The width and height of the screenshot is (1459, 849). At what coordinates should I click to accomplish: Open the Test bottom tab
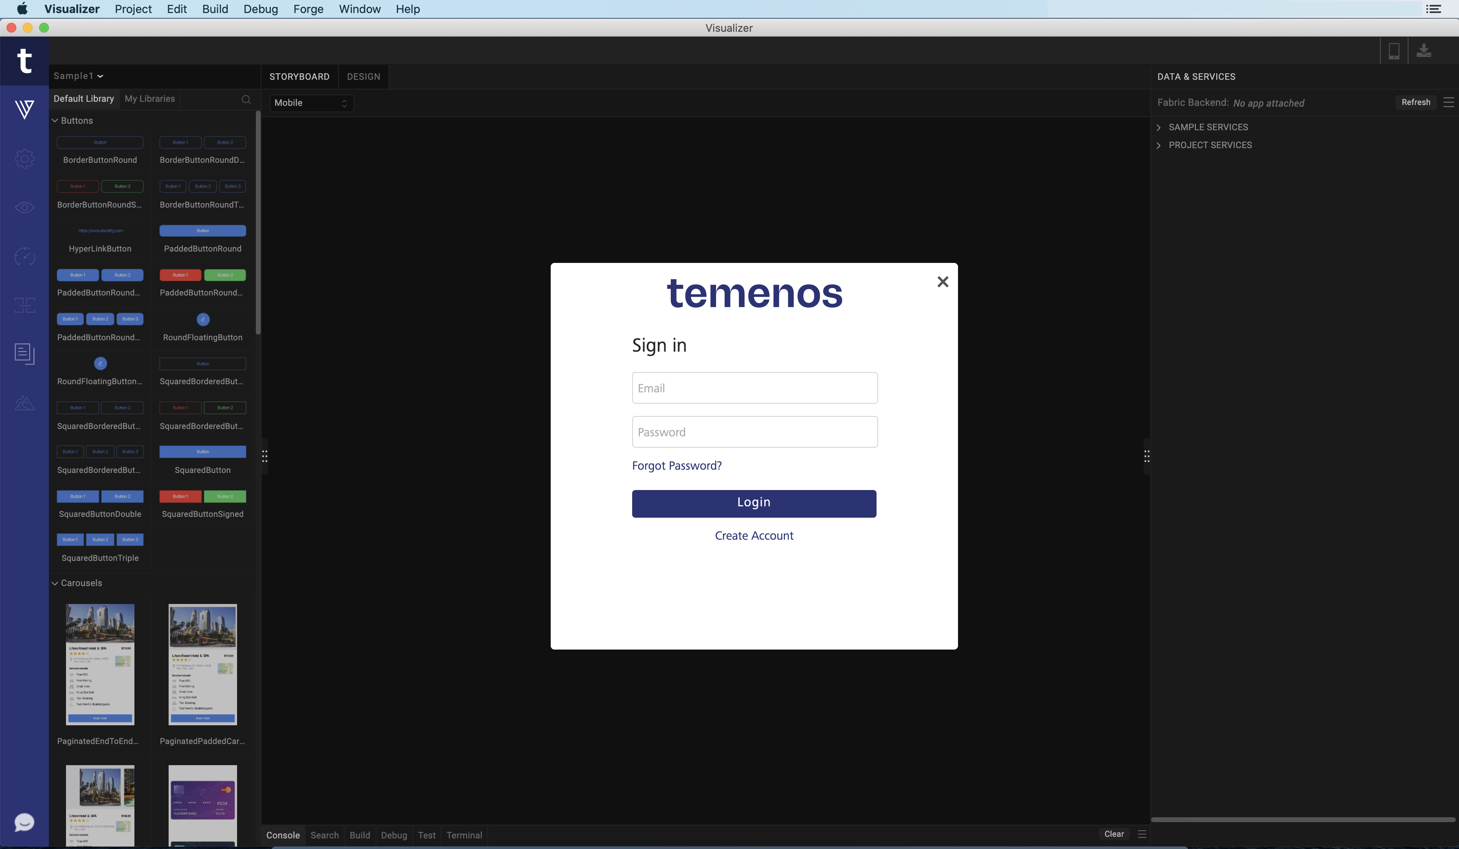pyautogui.click(x=427, y=835)
